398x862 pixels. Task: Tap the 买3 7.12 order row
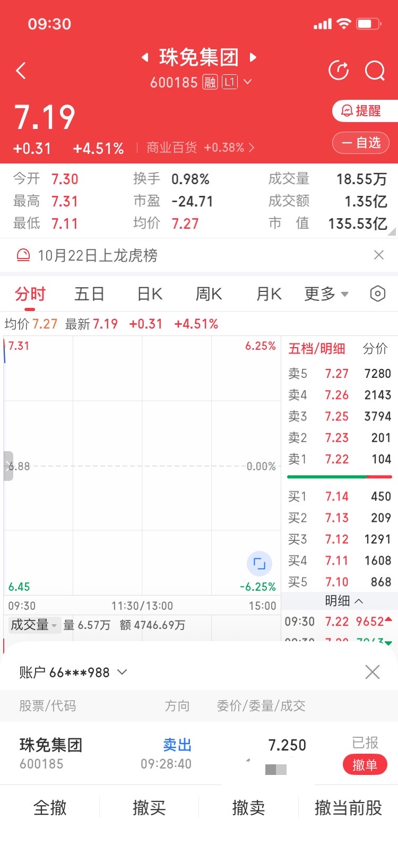[340, 539]
